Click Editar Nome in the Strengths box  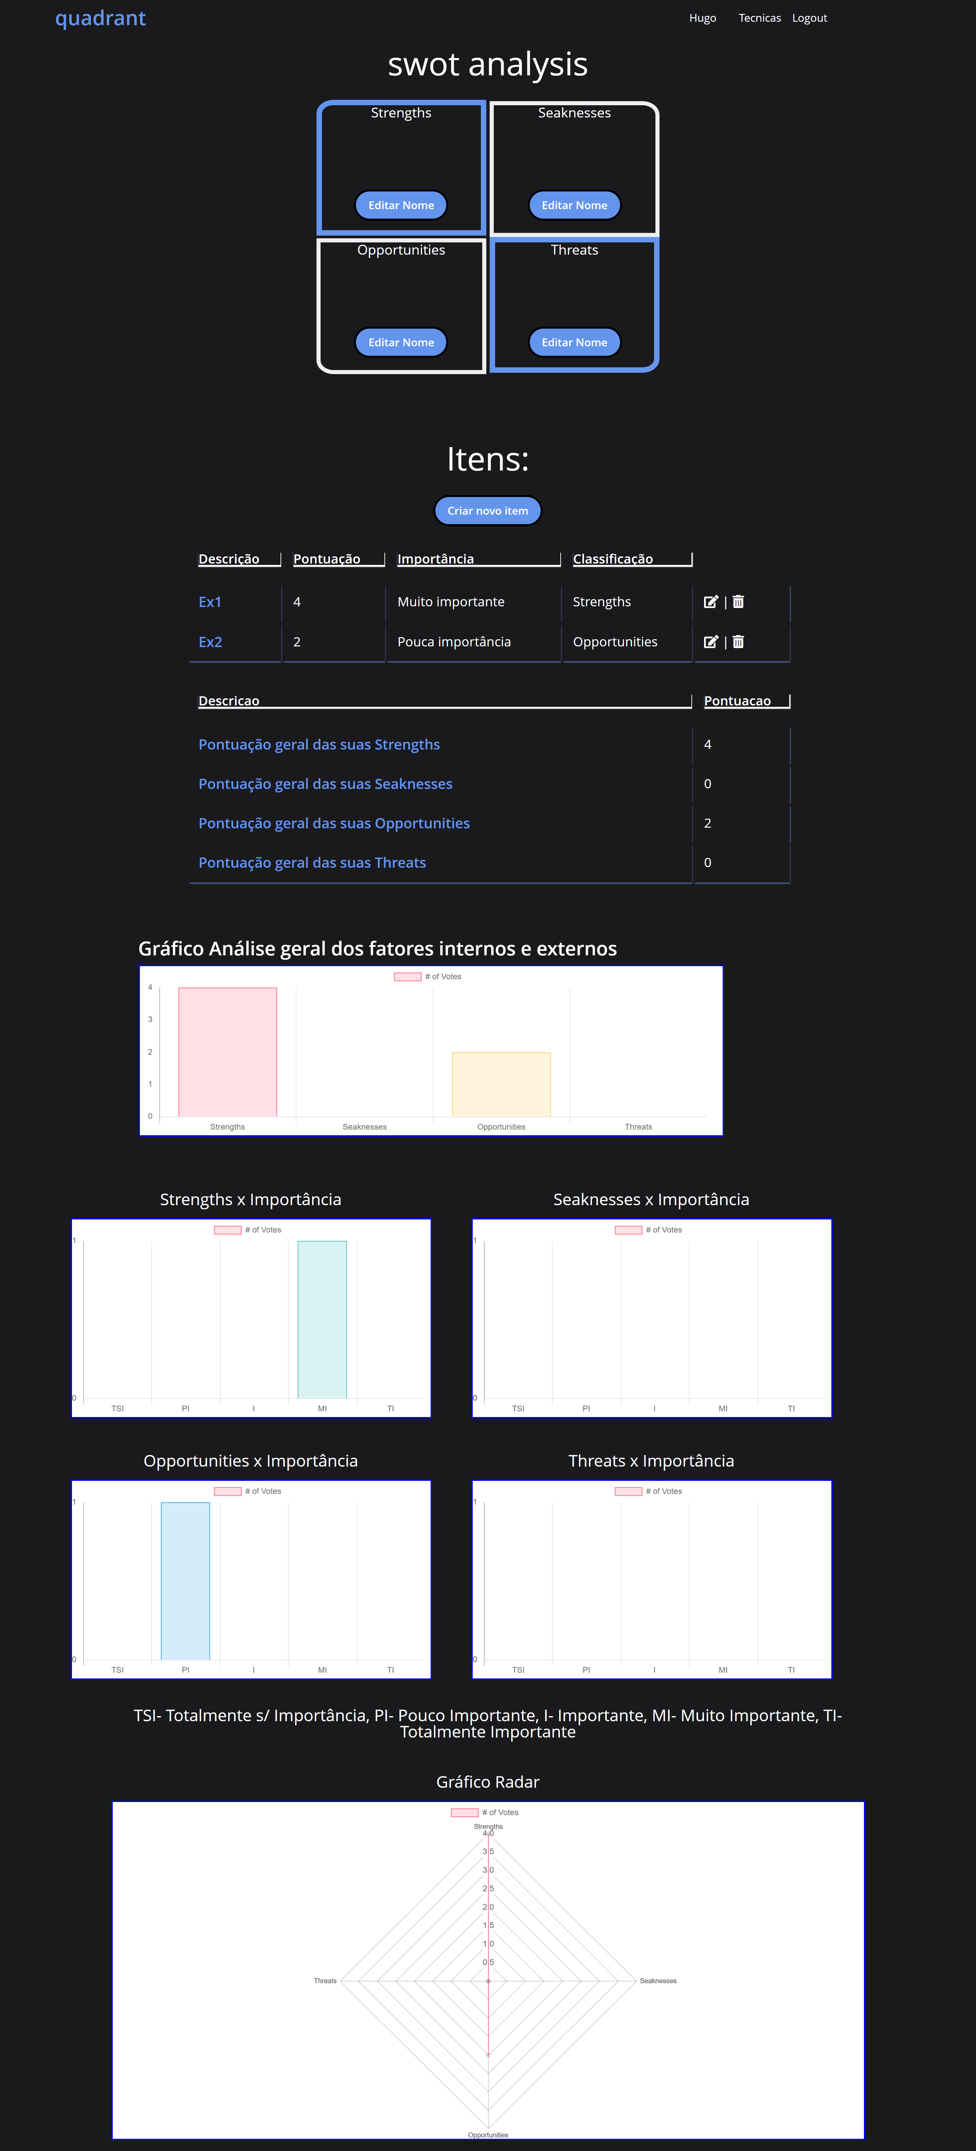tap(401, 205)
